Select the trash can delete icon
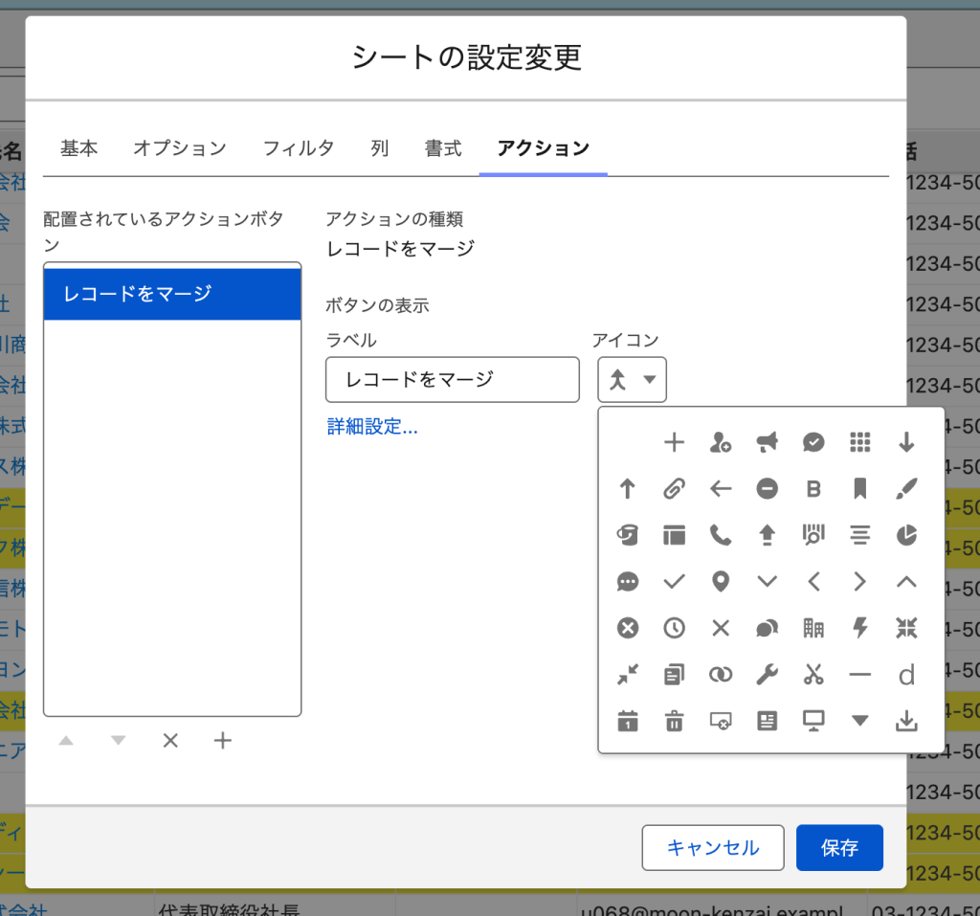Viewport: 980px width, 916px height. pyautogui.click(x=674, y=722)
